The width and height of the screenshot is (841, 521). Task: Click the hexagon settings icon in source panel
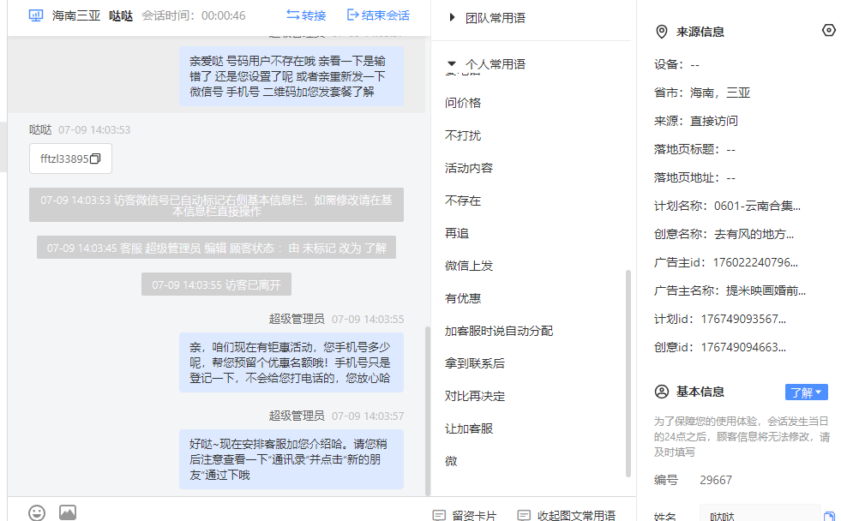tap(829, 31)
